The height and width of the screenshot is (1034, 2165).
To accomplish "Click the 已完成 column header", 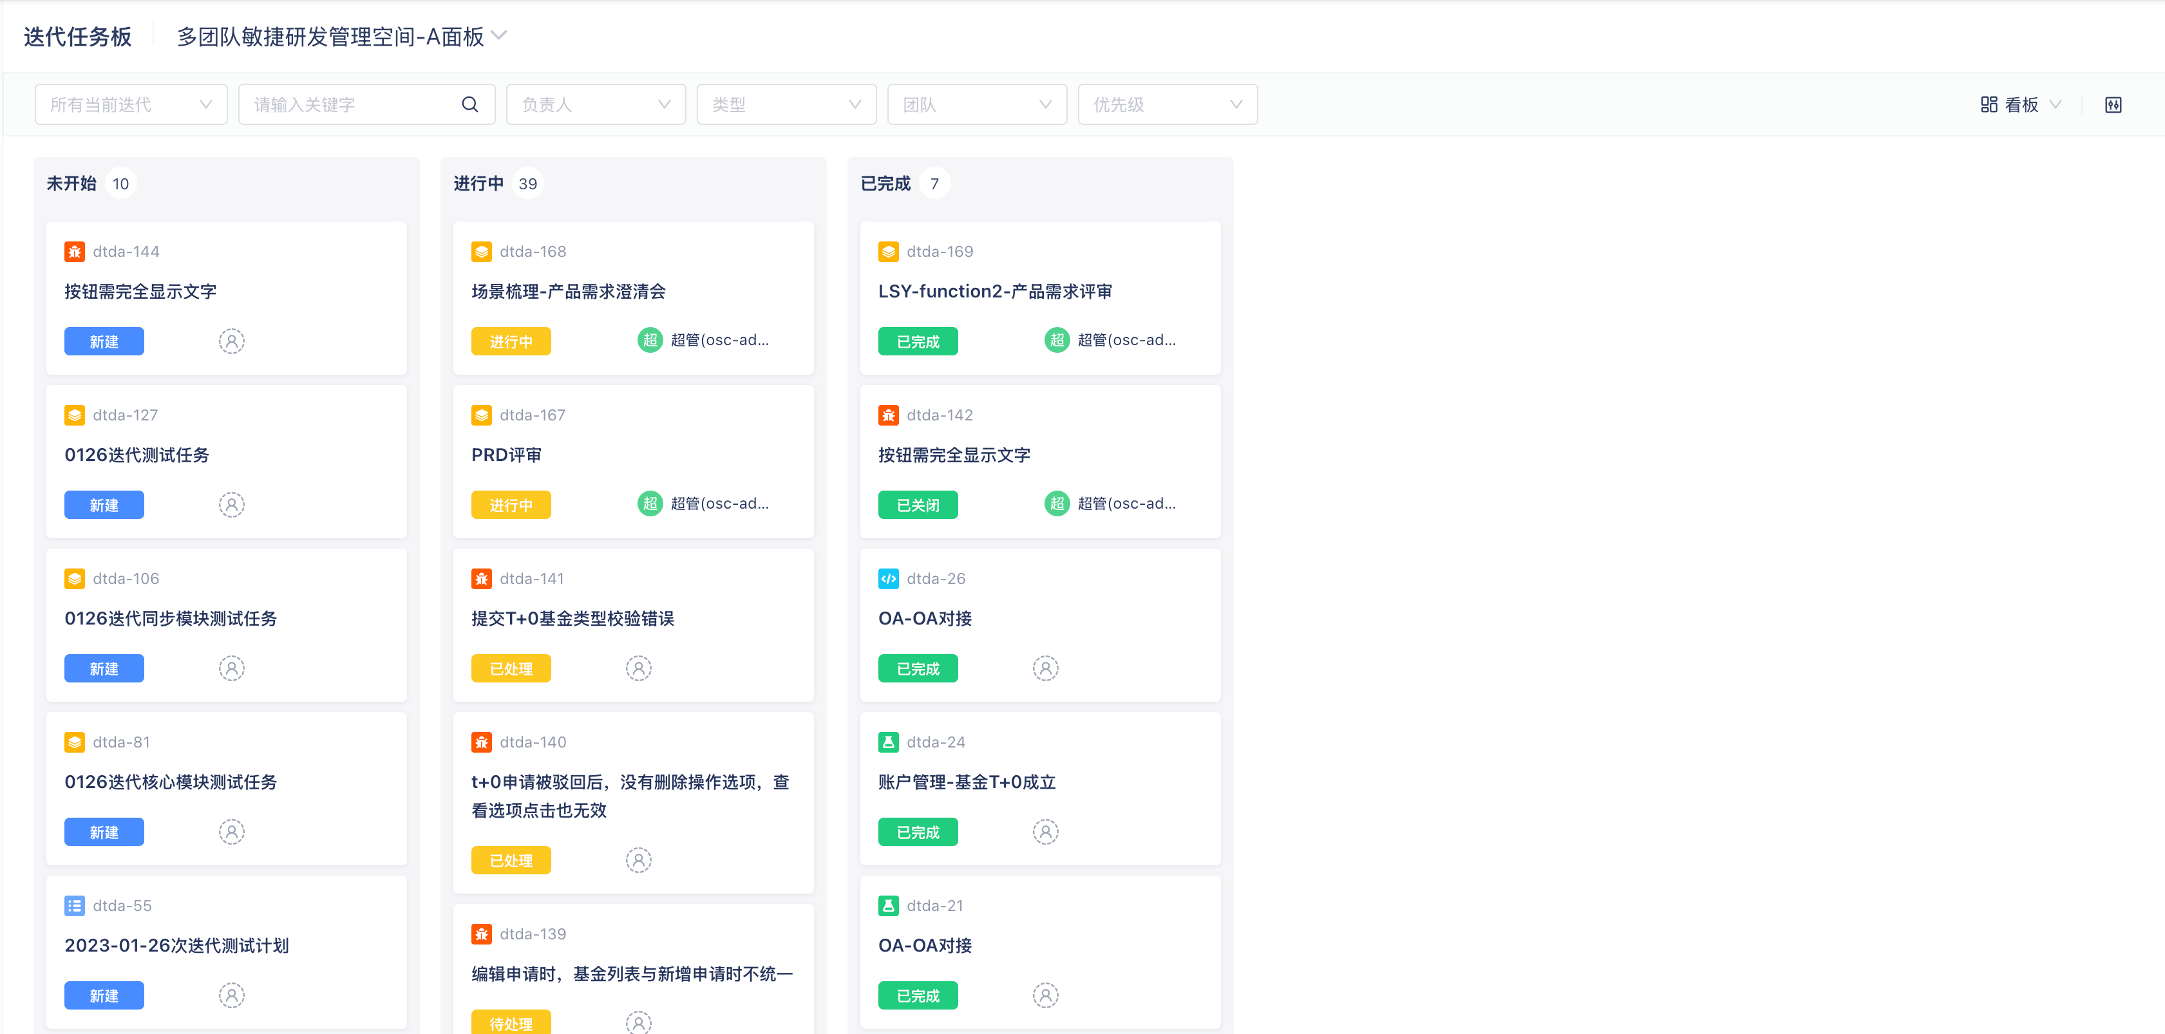I will click(x=885, y=183).
